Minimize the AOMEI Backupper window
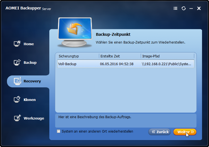The height and width of the screenshot is (147, 209). click(x=191, y=9)
